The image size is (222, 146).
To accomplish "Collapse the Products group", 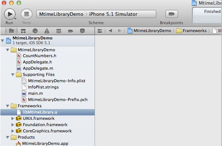I will (8, 137).
